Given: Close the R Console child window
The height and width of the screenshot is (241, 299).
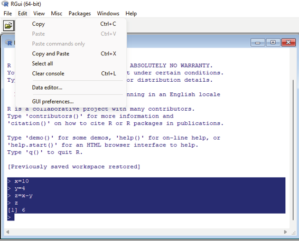Looking at the screenshot, I should (x=288, y=42).
